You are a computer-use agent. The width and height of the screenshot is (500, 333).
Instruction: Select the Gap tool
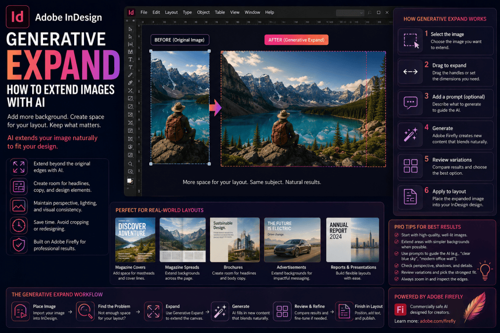(130, 44)
